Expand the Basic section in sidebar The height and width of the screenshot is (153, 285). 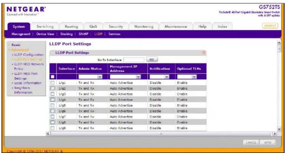[16, 45]
